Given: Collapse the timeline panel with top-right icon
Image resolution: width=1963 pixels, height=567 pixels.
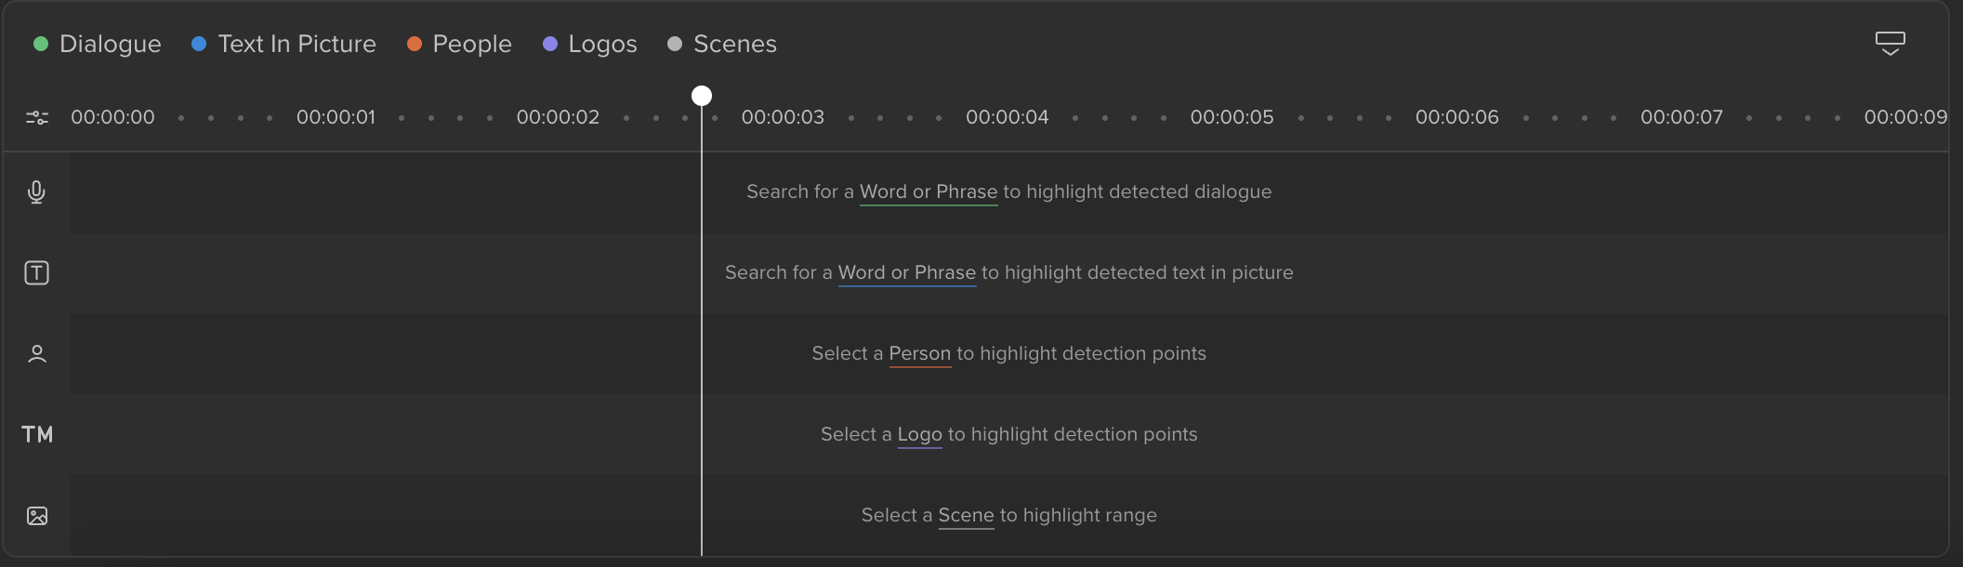Looking at the screenshot, I should pos(1890,43).
